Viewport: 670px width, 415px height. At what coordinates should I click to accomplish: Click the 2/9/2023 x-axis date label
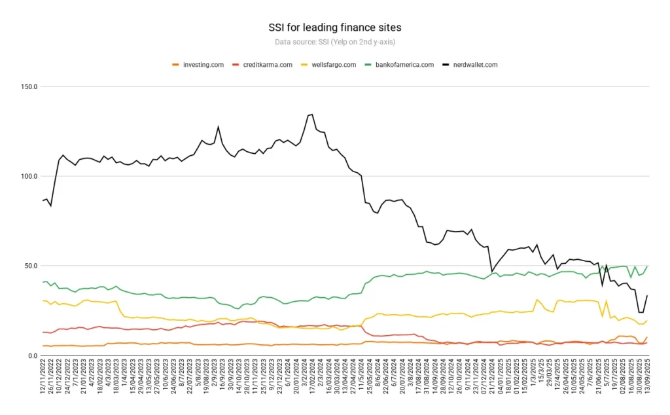[x=214, y=372]
